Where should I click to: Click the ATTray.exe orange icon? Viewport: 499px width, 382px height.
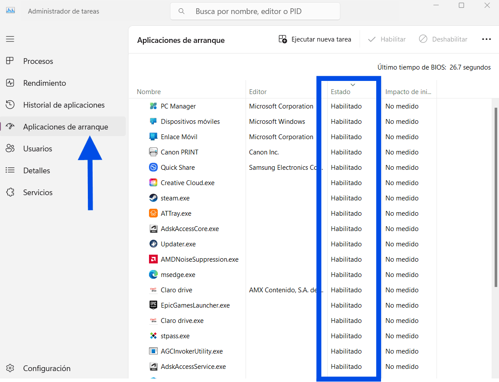click(153, 213)
